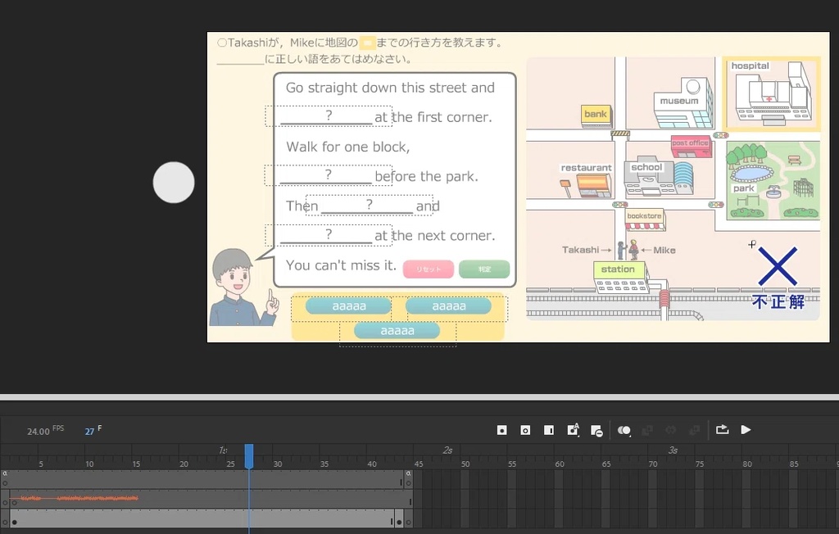Click the Remove Frames icon
The image size is (839, 534).
tap(596, 430)
